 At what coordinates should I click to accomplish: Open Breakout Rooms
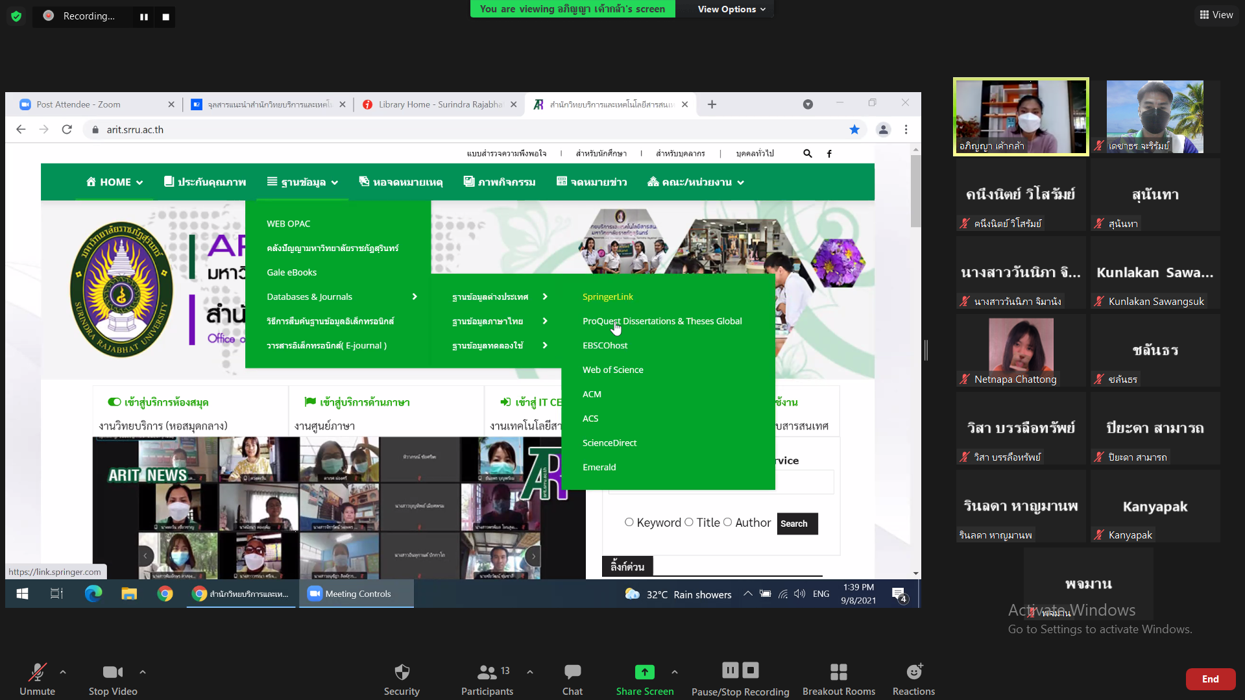[x=838, y=672]
